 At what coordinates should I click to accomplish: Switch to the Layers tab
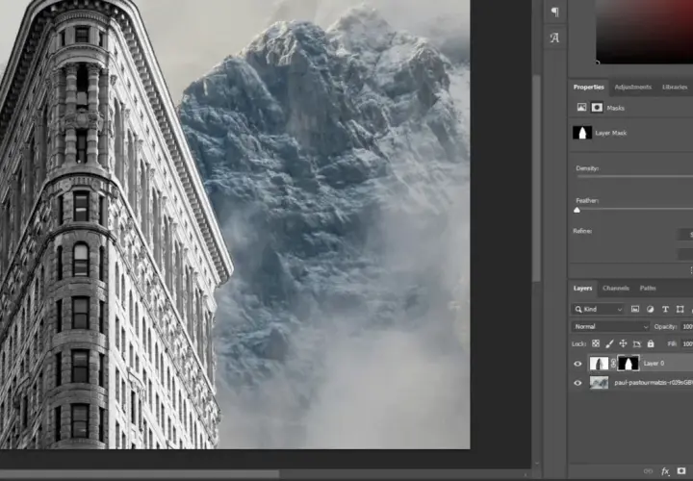click(582, 288)
